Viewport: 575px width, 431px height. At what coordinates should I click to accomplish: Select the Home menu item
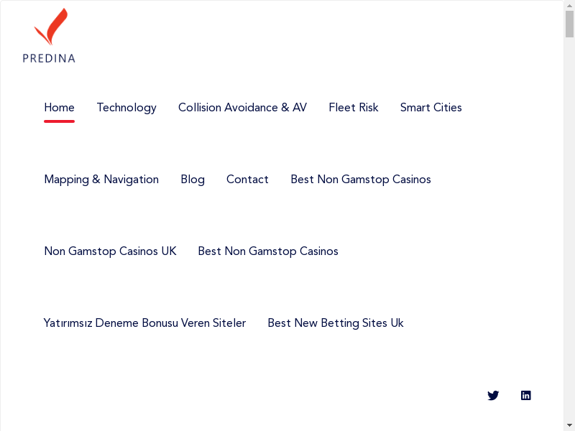59,108
